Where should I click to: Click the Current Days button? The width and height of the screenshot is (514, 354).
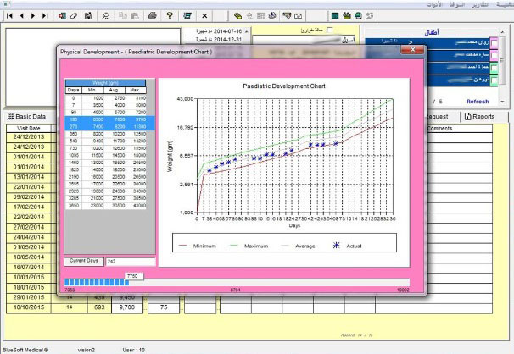[84, 261]
